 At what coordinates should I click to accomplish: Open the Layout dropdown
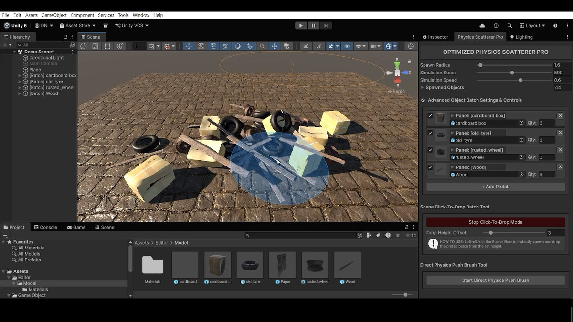533,26
